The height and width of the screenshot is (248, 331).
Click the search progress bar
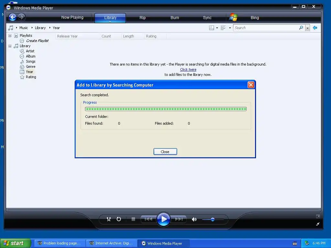[x=166, y=109]
